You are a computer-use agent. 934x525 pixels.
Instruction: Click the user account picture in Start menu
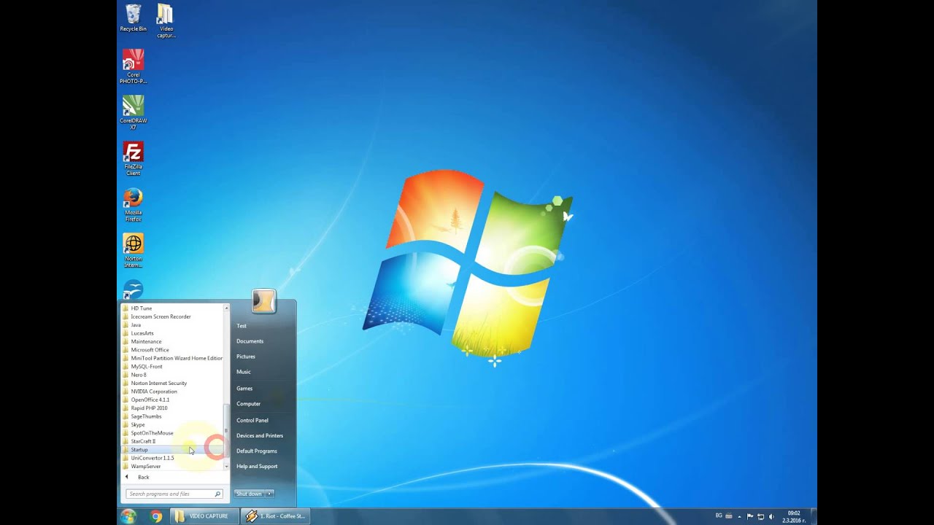[x=263, y=301]
